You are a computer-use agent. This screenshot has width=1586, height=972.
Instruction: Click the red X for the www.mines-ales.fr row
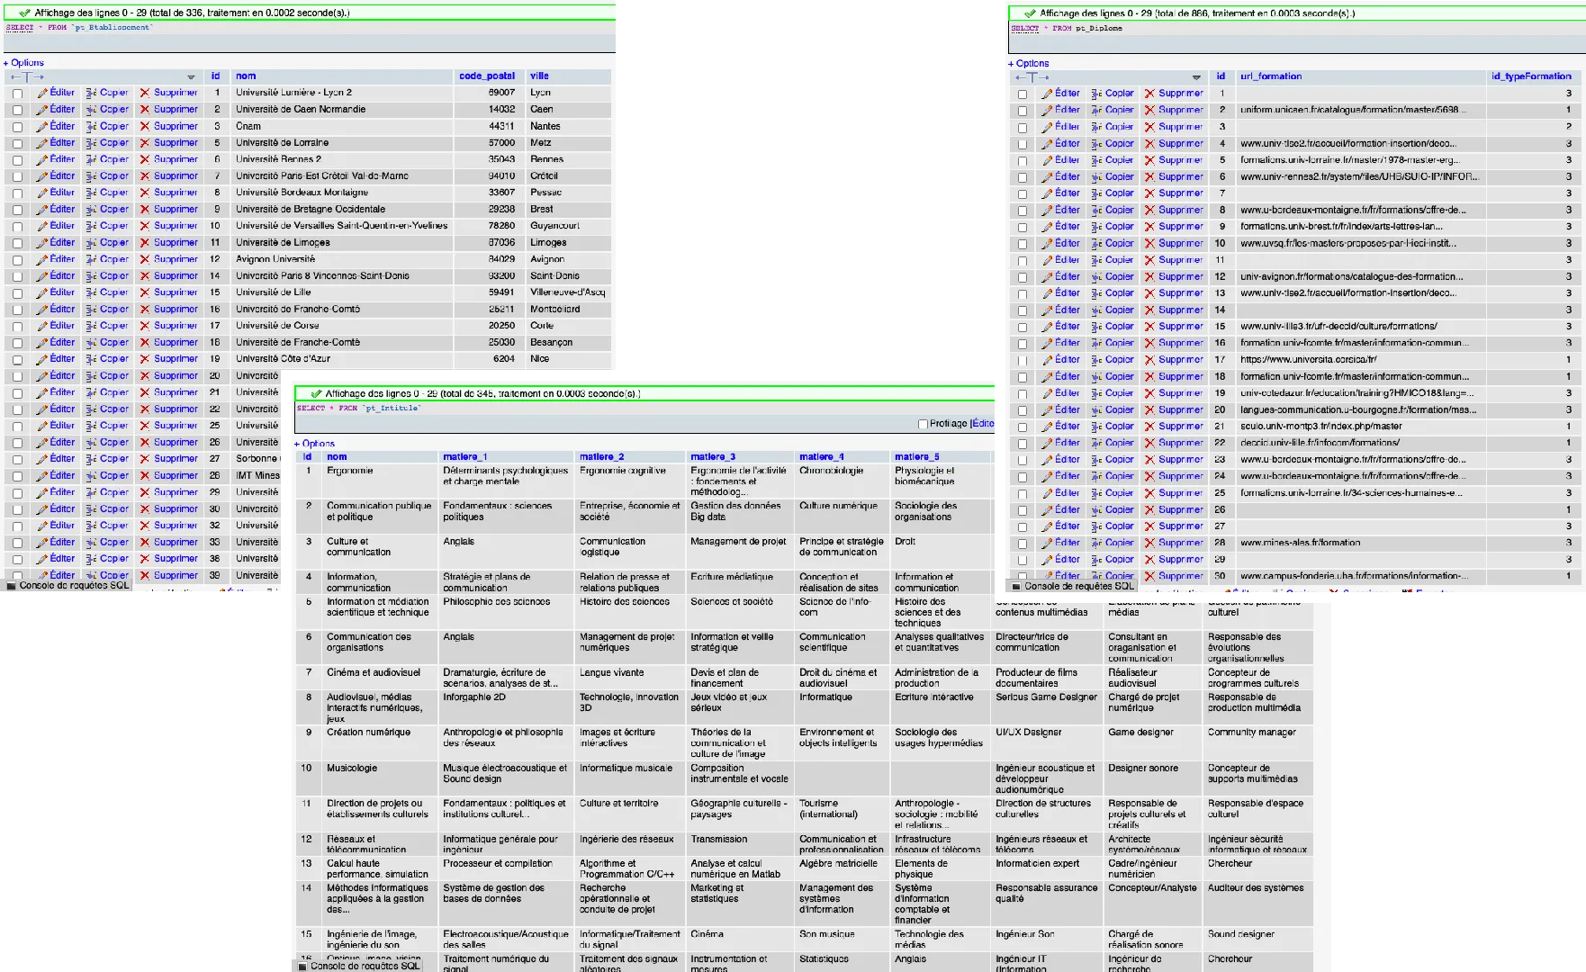[x=1149, y=544]
